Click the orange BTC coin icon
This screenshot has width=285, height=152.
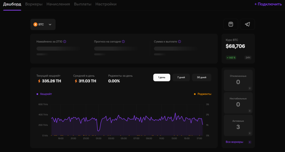35,25
